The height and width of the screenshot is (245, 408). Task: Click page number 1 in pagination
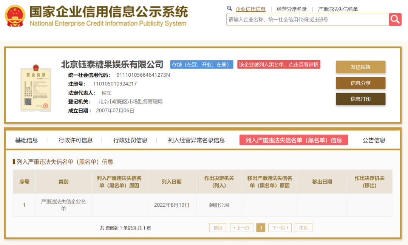pos(261,227)
